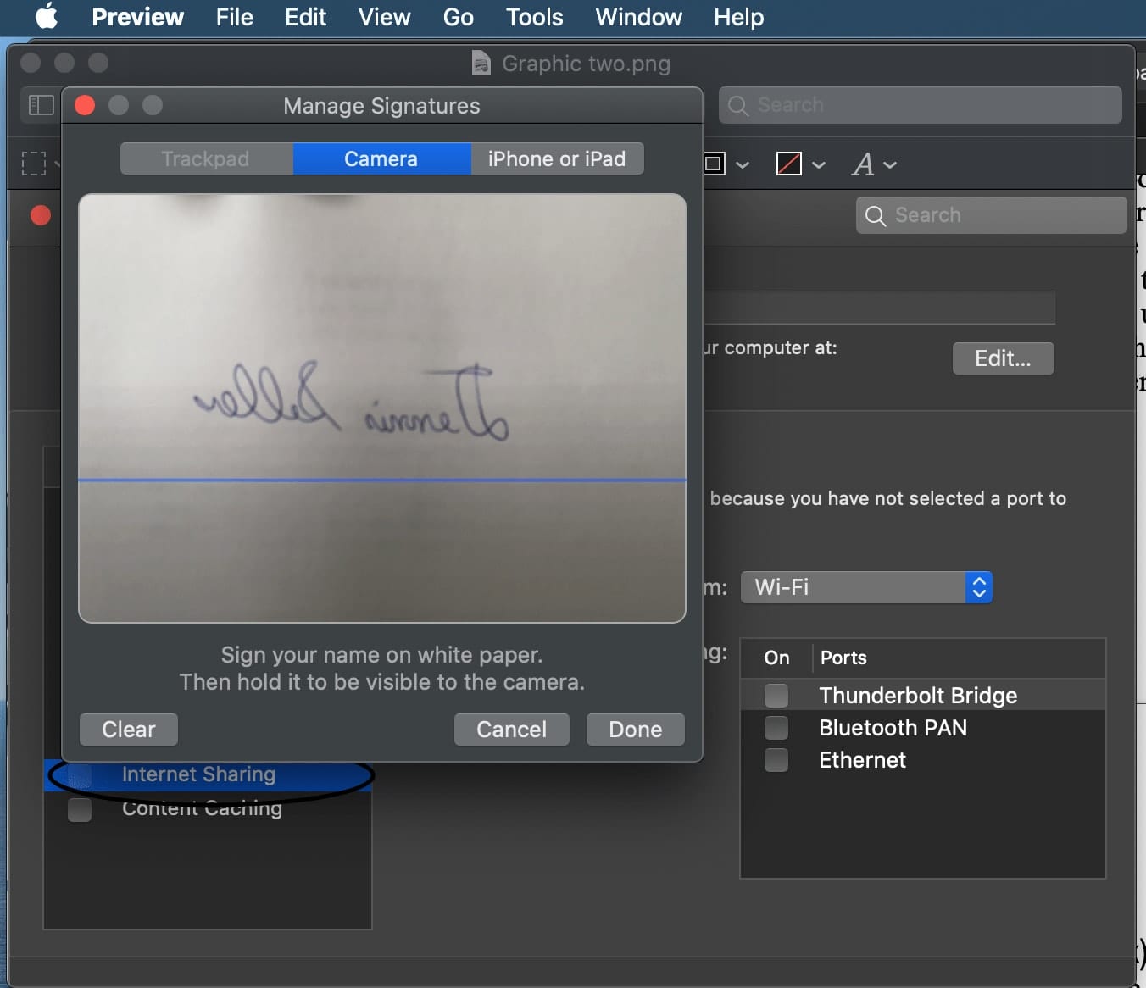Toggle the sidebar view icon
The image size is (1146, 988).
point(41,105)
